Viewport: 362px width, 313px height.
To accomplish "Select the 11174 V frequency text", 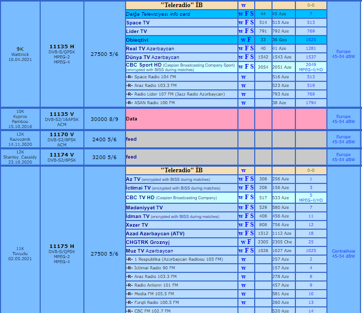I will pyautogui.click(x=62, y=155).
